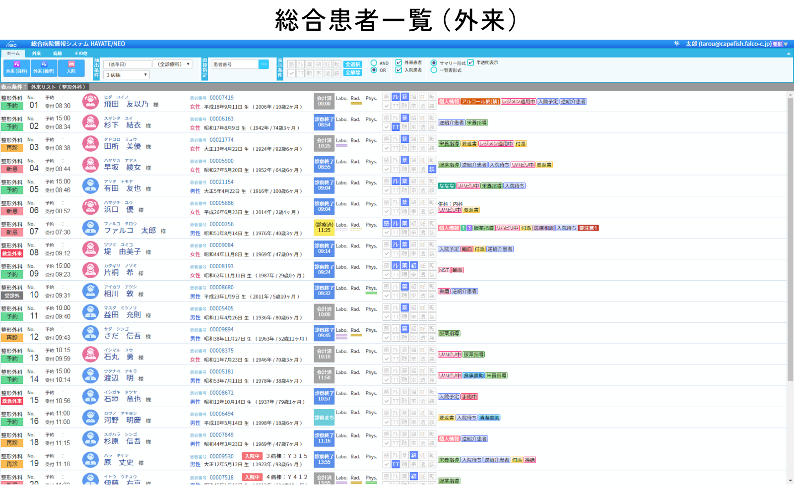
Task: Click the 要注意1 red tag on ファルコ 太郎 row
Action: coord(588,228)
